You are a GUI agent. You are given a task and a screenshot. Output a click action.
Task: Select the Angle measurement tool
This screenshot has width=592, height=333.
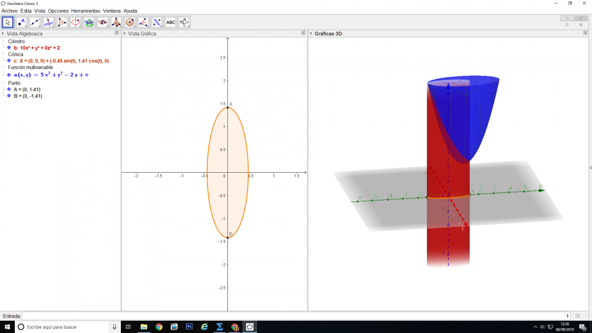143,22
